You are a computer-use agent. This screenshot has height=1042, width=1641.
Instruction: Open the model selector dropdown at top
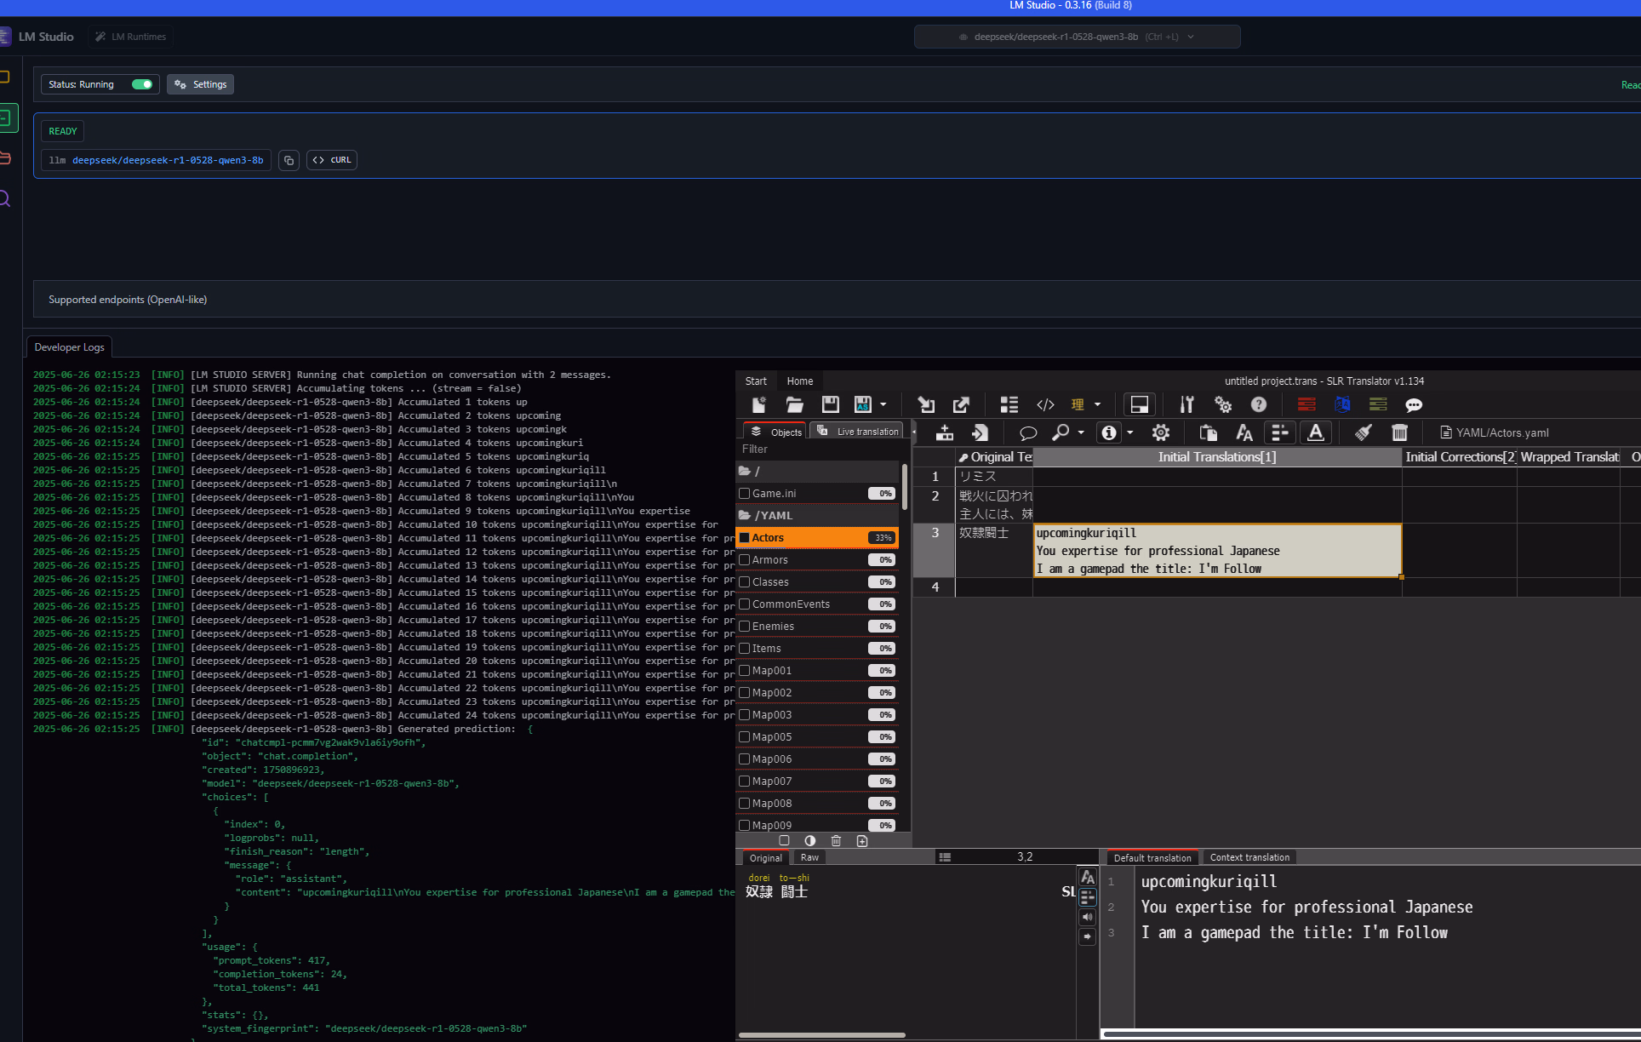point(1077,37)
